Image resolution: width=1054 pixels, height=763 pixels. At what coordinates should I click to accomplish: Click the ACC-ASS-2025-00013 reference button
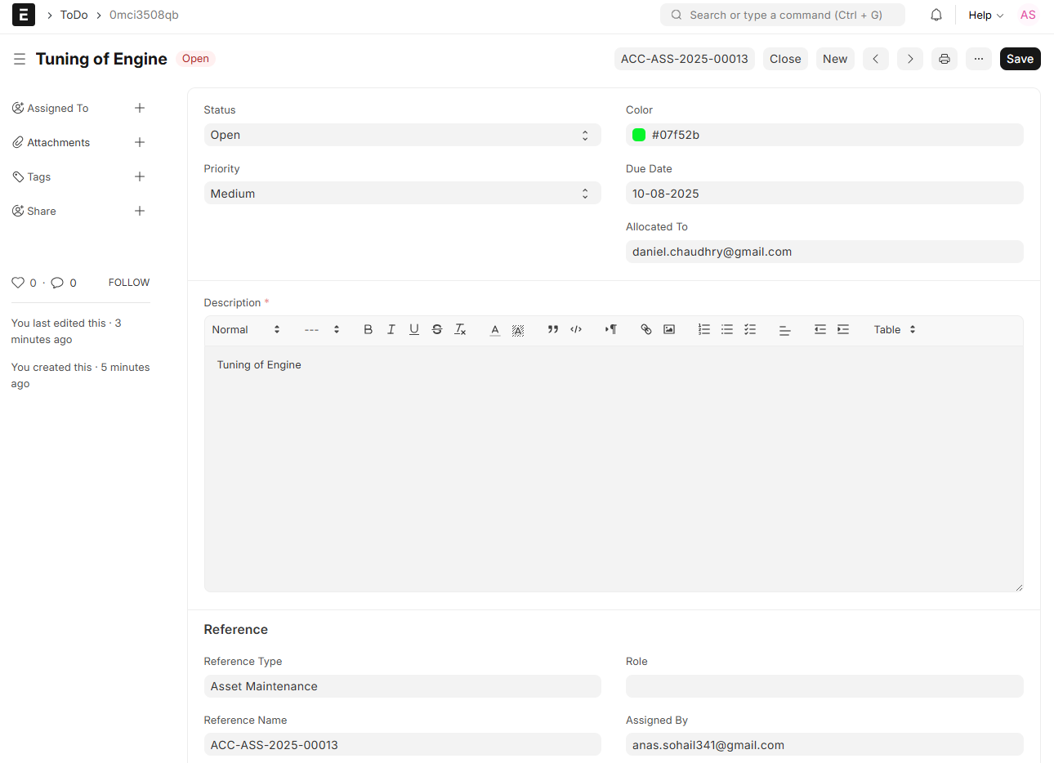684,59
